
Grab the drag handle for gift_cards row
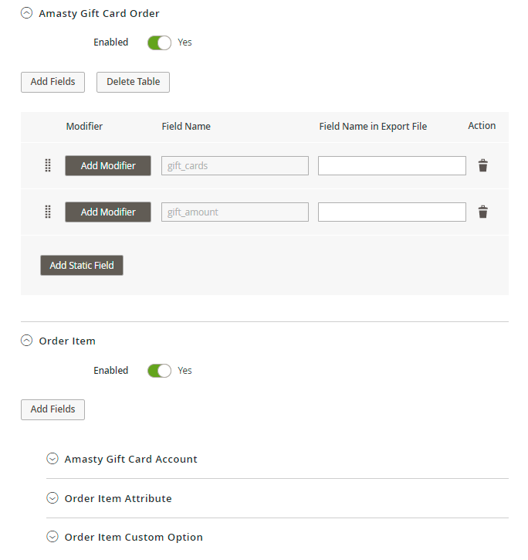[x=48, y=166]
